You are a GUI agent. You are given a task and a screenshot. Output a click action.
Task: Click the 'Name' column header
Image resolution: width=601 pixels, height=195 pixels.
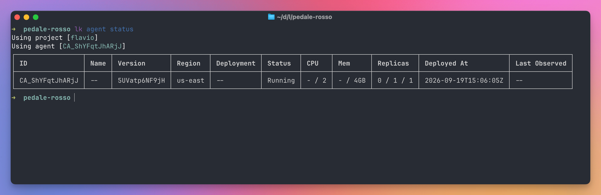pos(98,63)
